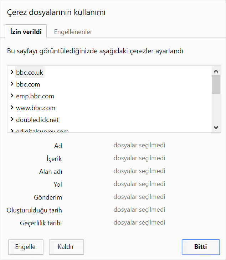
Task: Switch to the Engellenenler tab
Action: (73, 32)
